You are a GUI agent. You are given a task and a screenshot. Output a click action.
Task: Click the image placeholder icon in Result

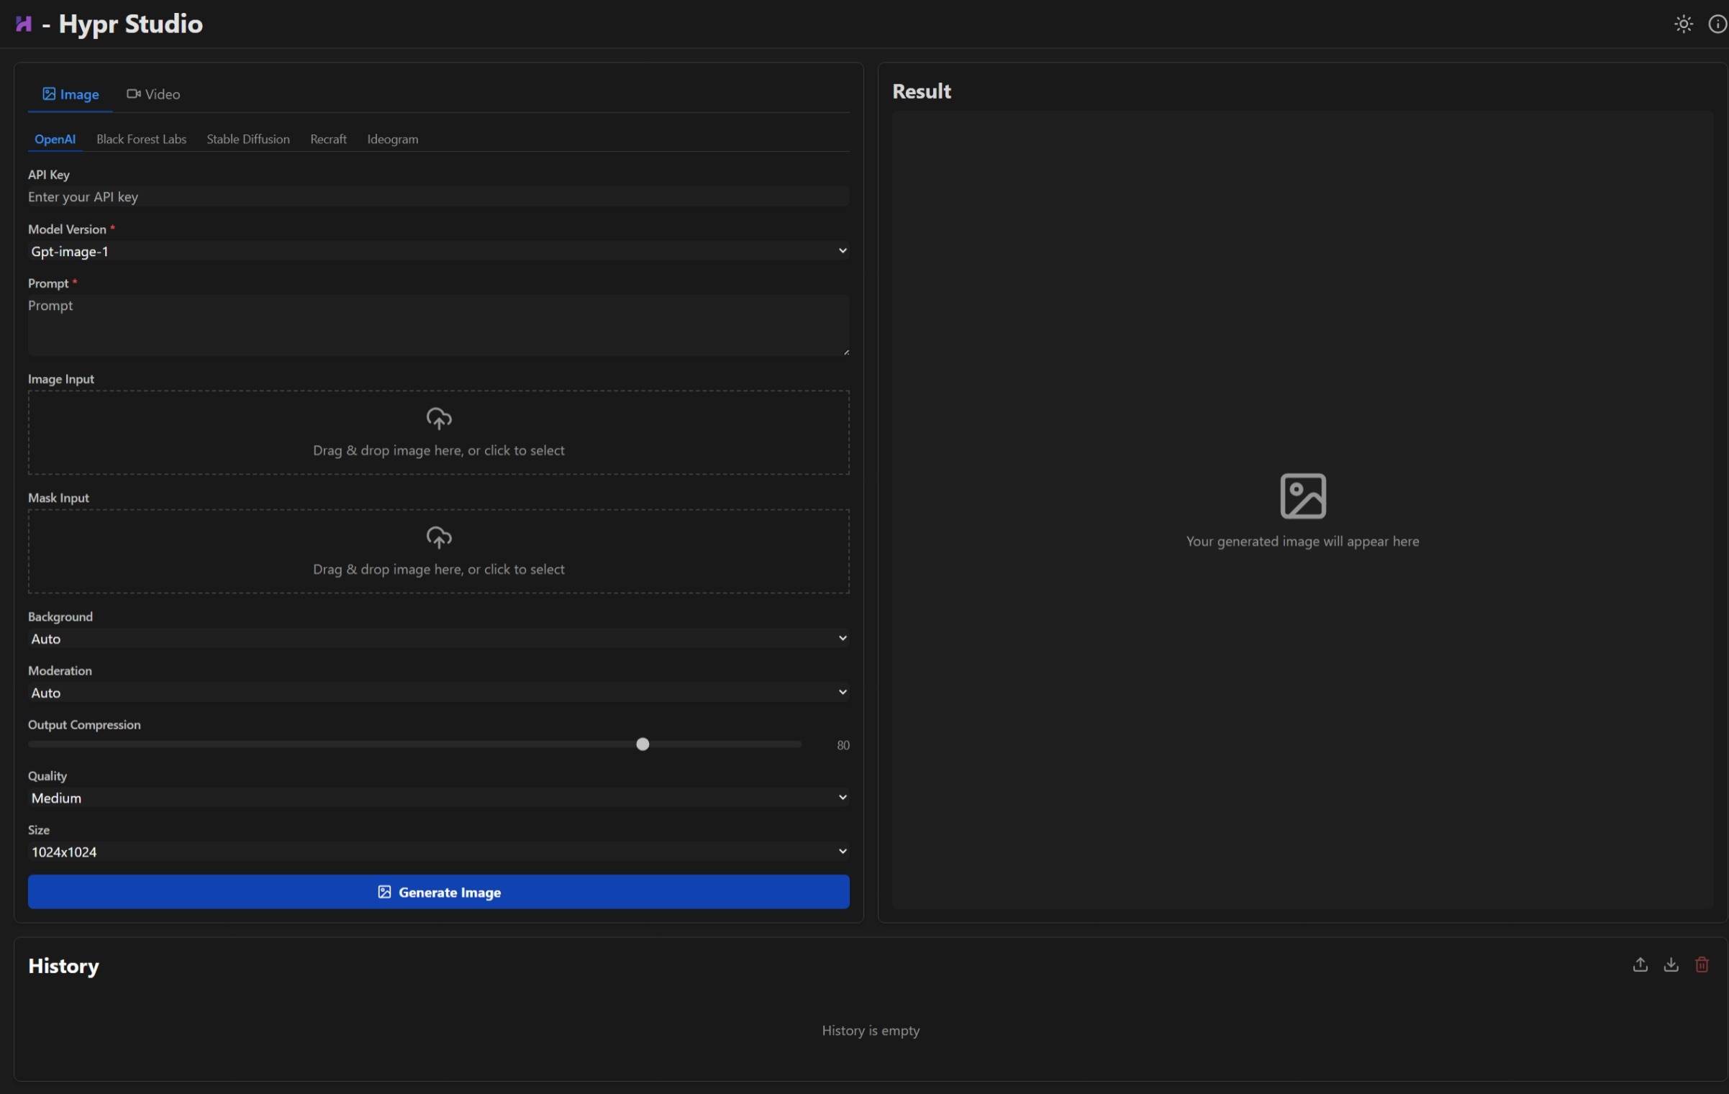point(1302,496)
